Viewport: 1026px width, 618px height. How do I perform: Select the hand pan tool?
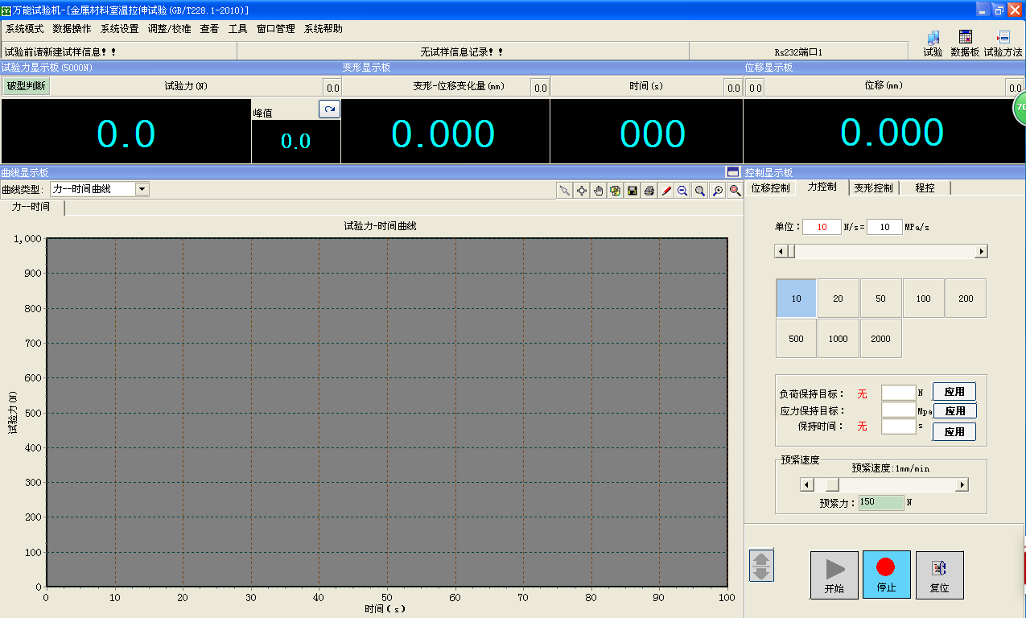(x=599, y=191)
